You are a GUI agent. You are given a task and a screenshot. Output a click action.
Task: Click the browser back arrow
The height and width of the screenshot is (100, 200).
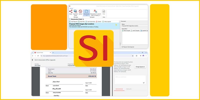[x=32, y=56]
